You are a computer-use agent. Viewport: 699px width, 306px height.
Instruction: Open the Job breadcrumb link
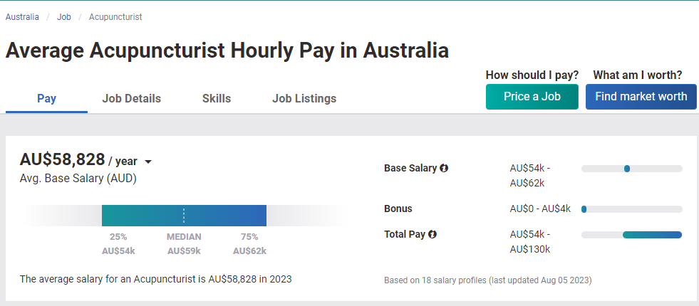coord(63,17)
